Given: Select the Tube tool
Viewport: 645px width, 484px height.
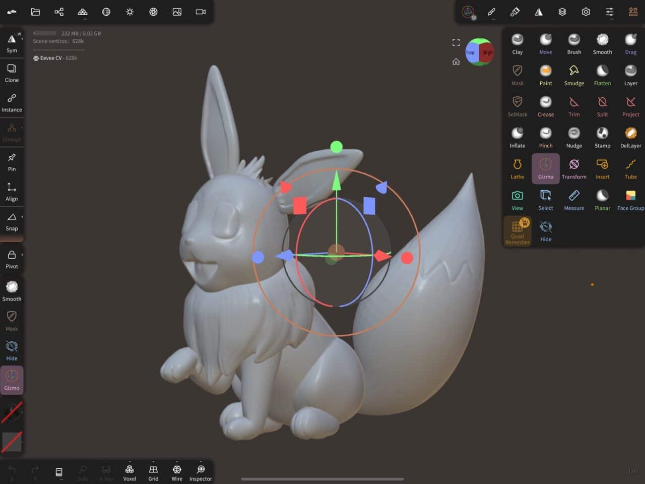Looking at the screenshot, I should (x=630, y=169).
